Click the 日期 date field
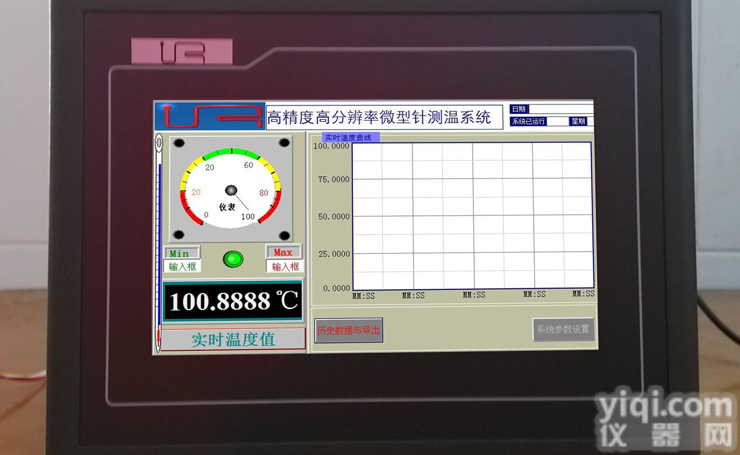The image size is (740, 455). click(560, 109)
